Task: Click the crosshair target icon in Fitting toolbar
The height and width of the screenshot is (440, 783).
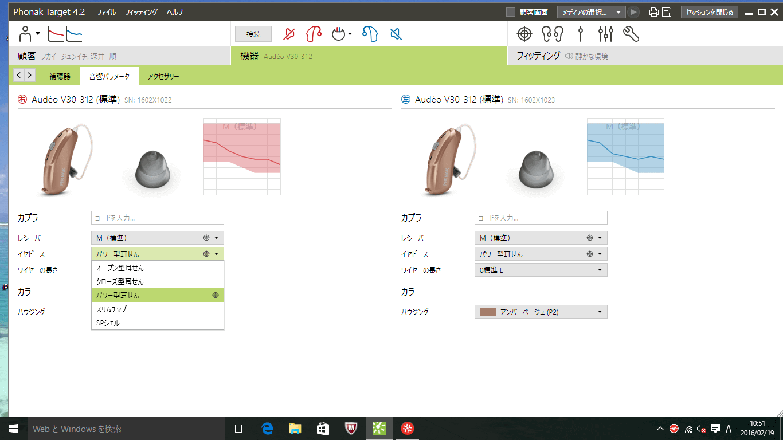Action: point(524,34)
